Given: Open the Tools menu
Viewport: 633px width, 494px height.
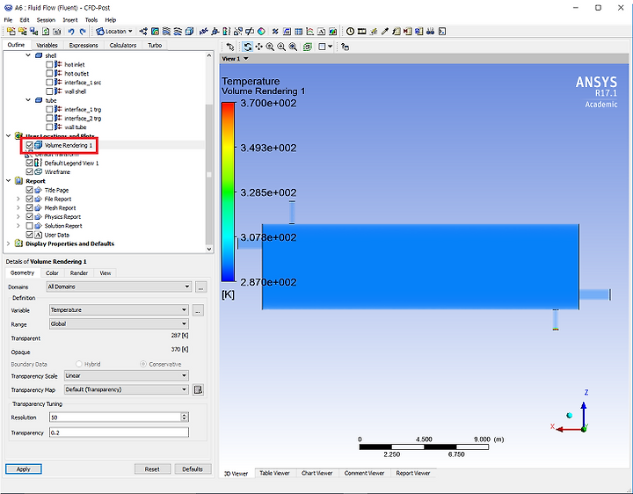Looking at the screenshot, I should pyautogui.click(x=91, y=19).
